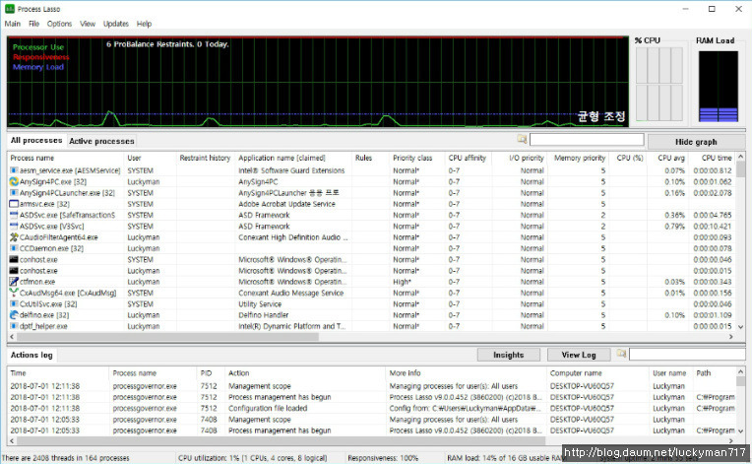
Task: Open the Insights button
Action: (508, 355)
